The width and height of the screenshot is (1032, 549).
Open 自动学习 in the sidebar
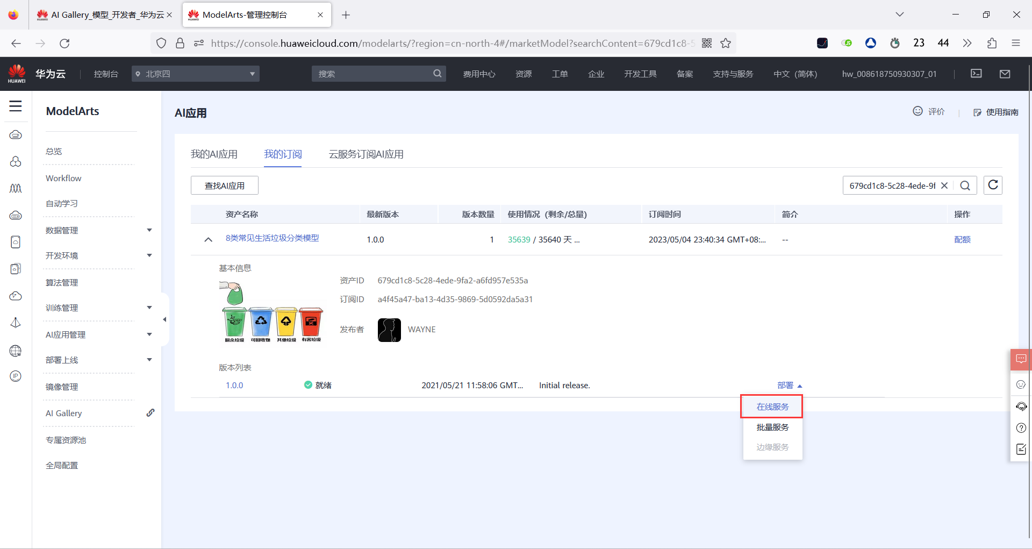62,203
